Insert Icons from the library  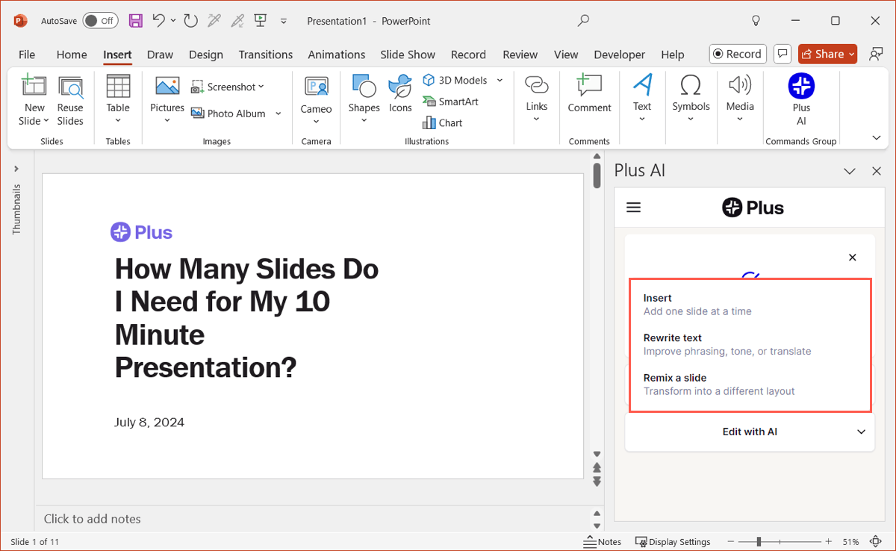(400, 94)
